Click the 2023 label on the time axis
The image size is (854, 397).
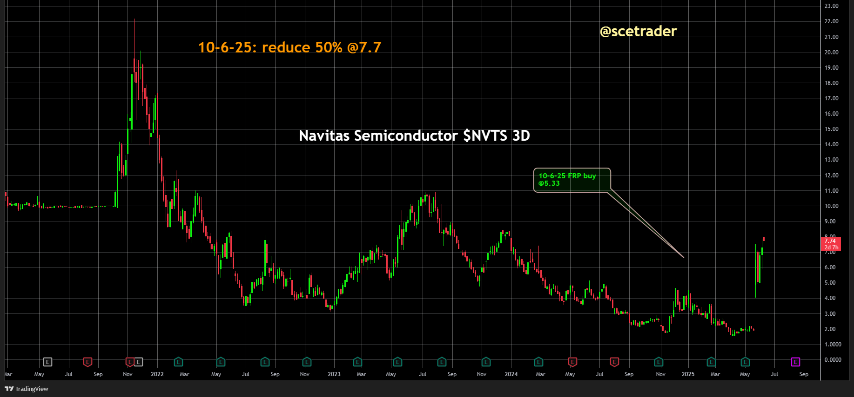334,374
